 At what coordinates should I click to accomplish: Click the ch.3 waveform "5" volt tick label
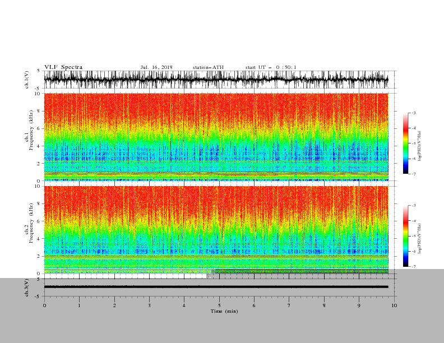(x=39, y=279)
